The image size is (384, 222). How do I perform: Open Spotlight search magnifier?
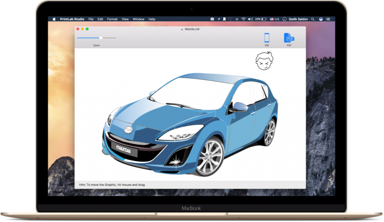[313, 19]
